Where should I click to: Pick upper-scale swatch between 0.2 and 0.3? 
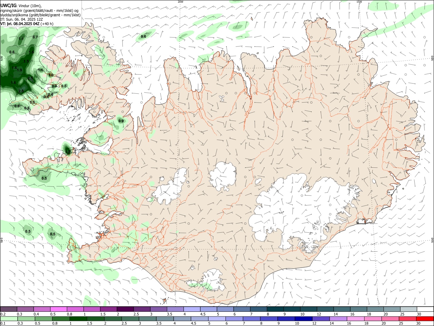[x=8, y=309]
